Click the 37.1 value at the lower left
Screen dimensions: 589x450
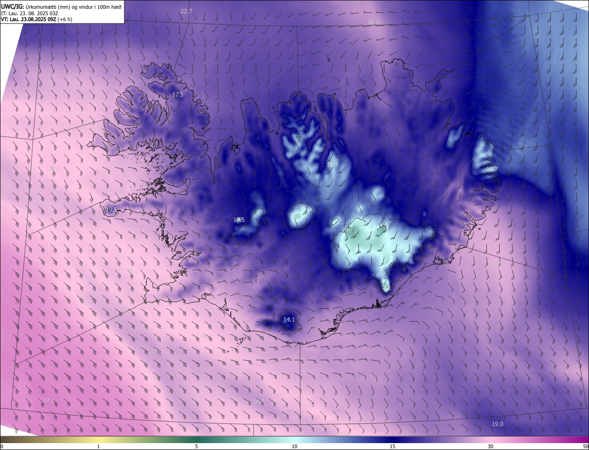[x=48, y=401]
